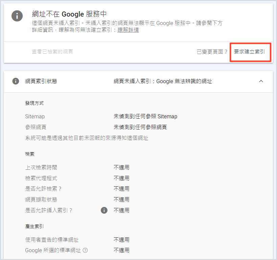Click the 上次檢索時間 label

tap(44, 167)
